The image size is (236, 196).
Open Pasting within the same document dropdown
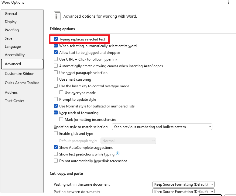183,184
